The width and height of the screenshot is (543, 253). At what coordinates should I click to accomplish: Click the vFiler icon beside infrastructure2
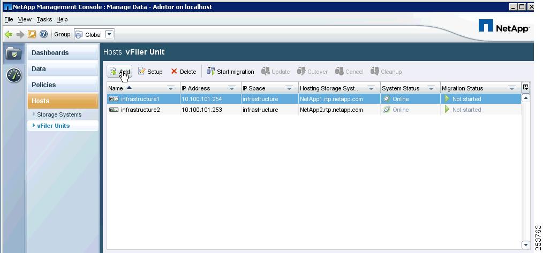[114, 110]
